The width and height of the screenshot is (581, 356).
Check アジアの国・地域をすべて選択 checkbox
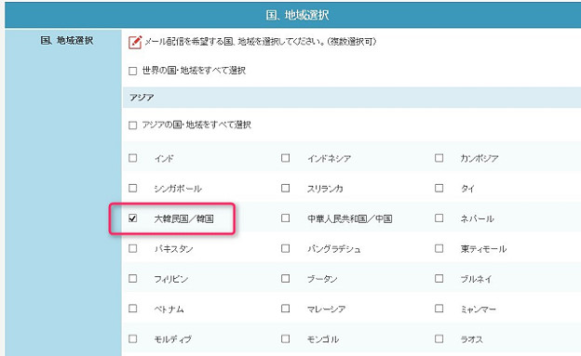[132, 125]
